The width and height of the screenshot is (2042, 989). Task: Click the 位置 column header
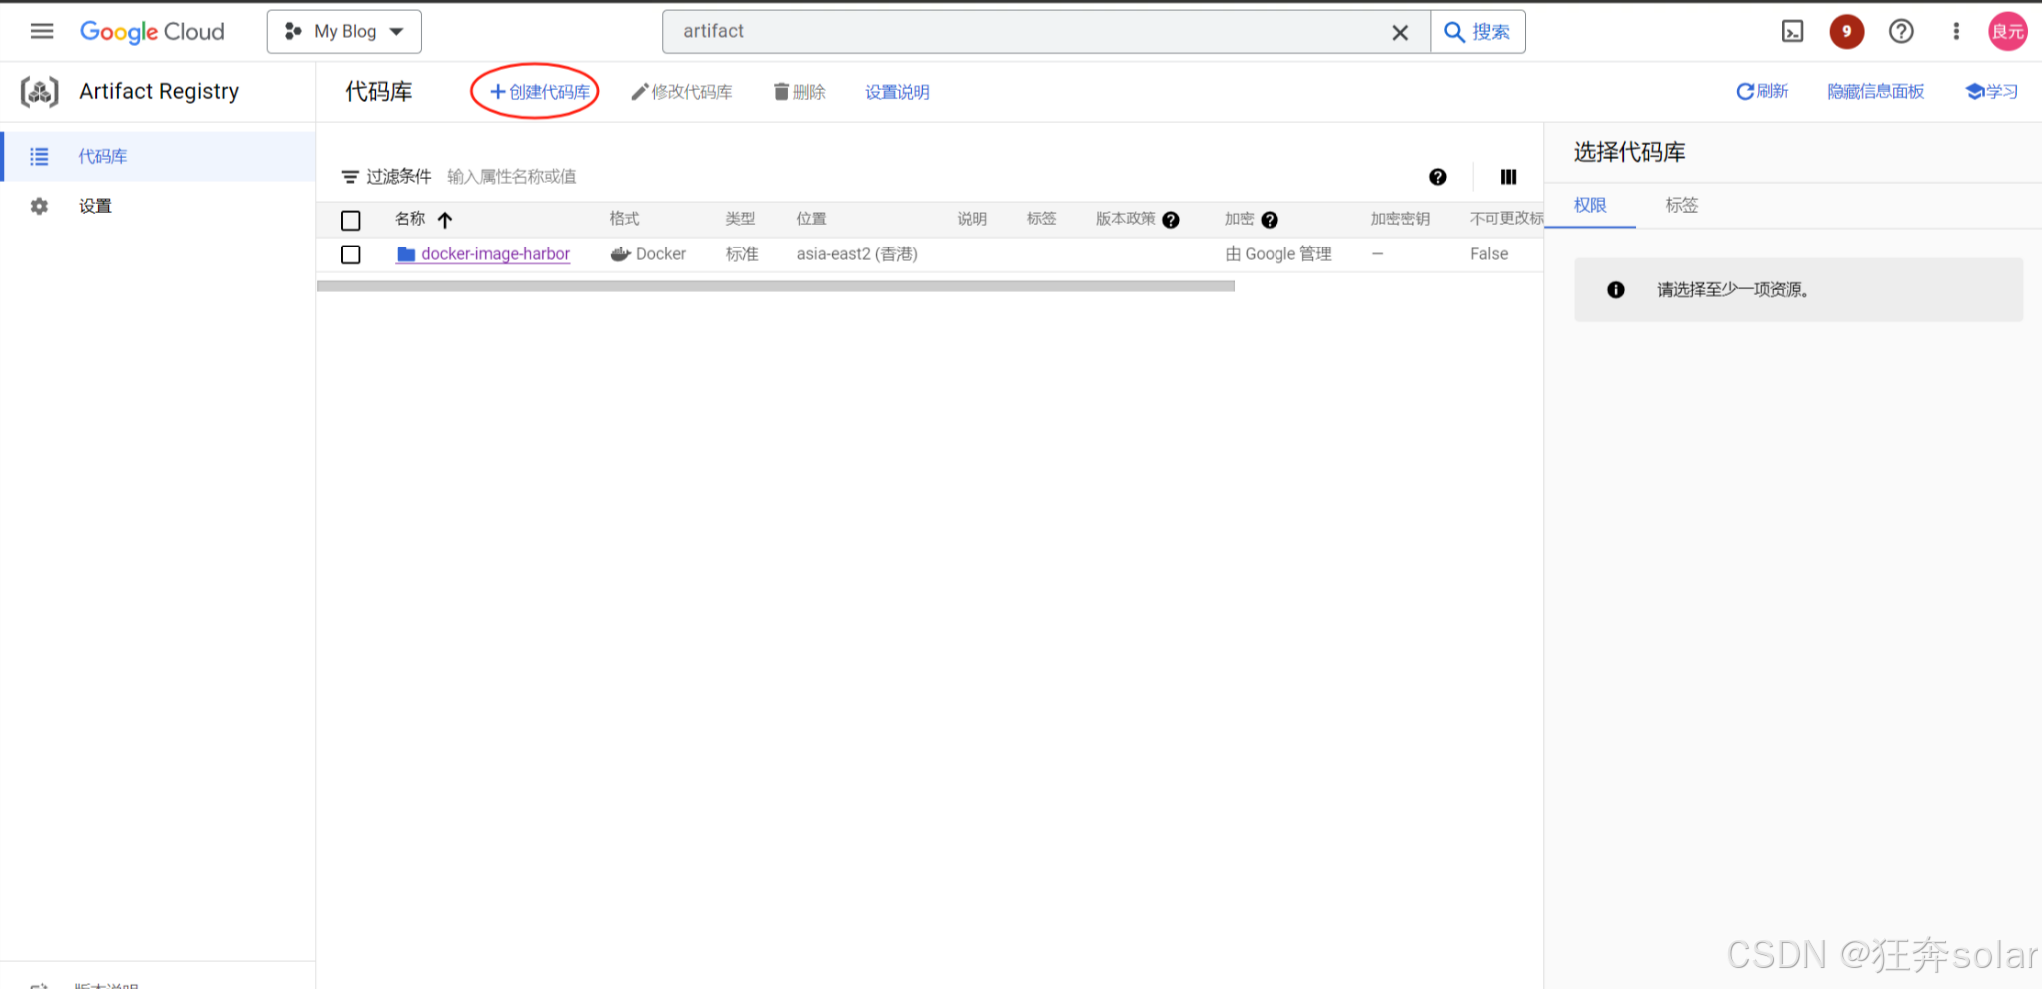[811, 219]
